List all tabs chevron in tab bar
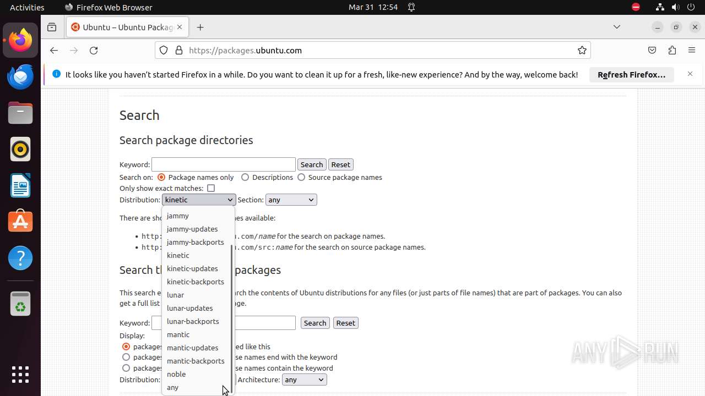The image size is (705, 396). (x=617, y=27)
